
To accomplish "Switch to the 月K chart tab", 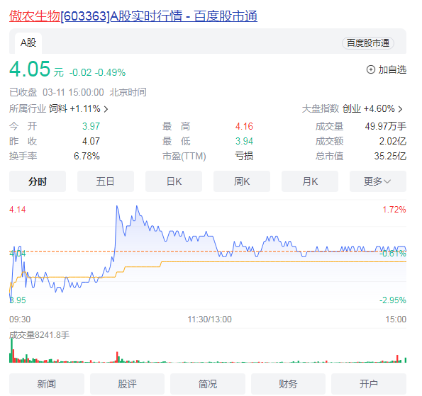I will click(310, 181).
